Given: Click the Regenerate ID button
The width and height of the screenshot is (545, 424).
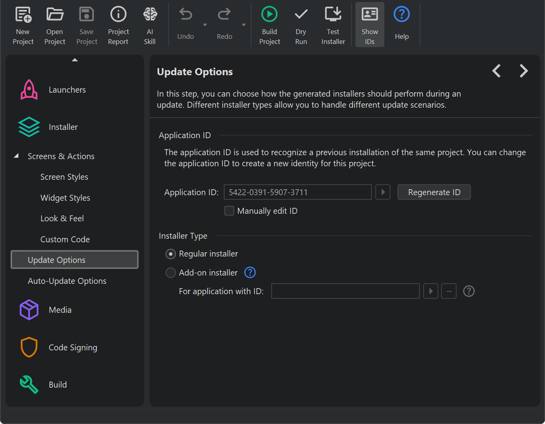Looking at the screenshot, I should coord(434,192).
